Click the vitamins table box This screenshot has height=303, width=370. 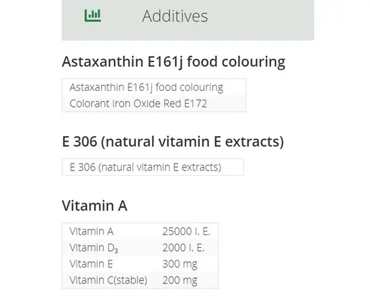click(140, 256)
